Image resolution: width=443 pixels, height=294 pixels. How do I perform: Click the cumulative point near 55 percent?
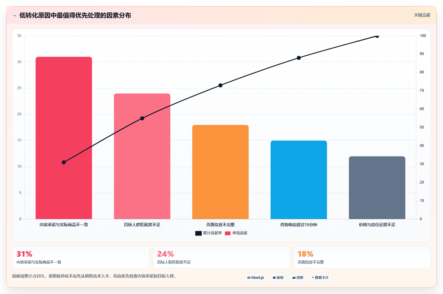tap(142, 118)
